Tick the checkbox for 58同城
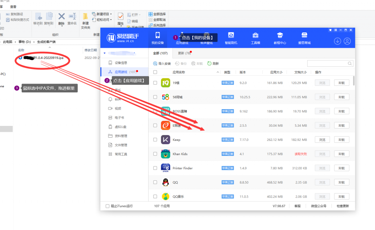This screenshot has width=375, height=230. coord(155,97)
